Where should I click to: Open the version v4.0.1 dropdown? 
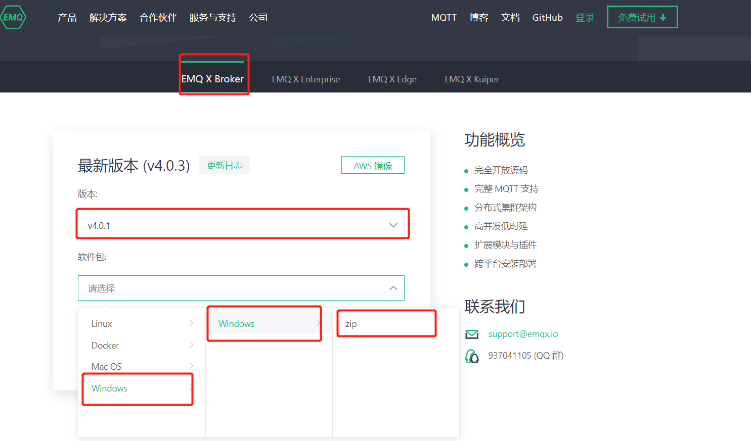coord(241,225)
